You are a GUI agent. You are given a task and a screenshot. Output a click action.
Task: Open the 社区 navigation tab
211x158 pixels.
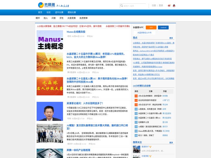(49, 12)
